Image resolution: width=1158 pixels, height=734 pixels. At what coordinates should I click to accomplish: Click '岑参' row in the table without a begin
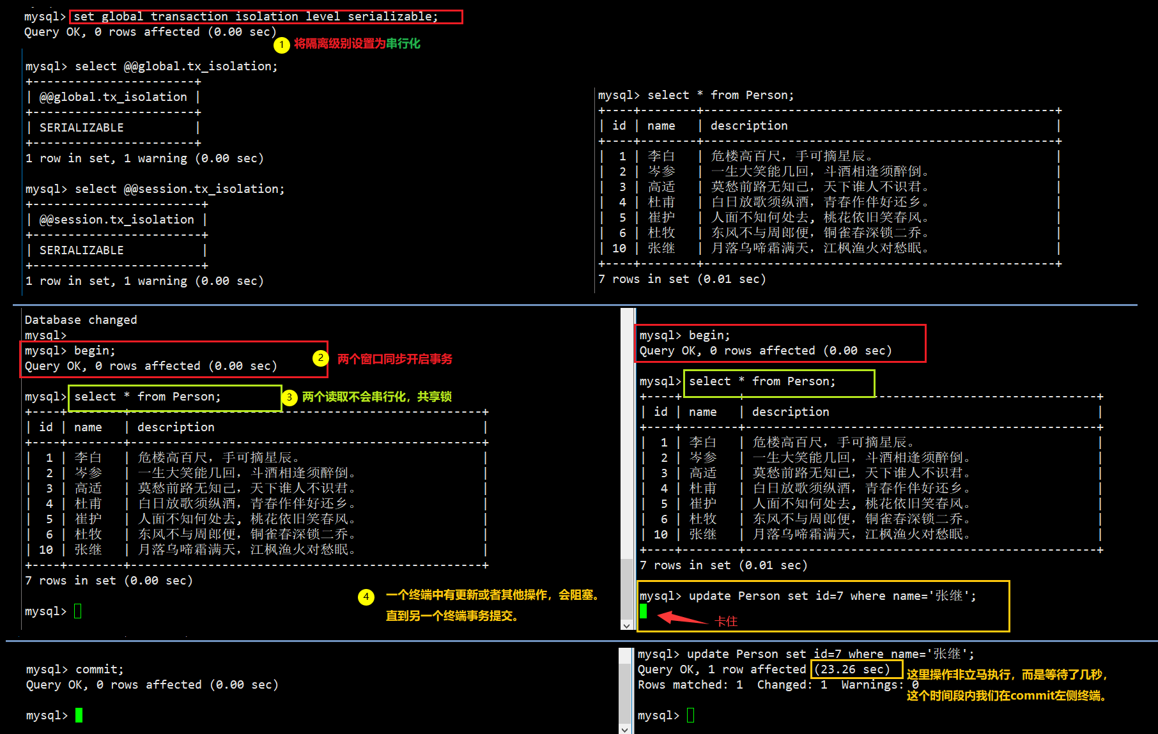[830, 172]
